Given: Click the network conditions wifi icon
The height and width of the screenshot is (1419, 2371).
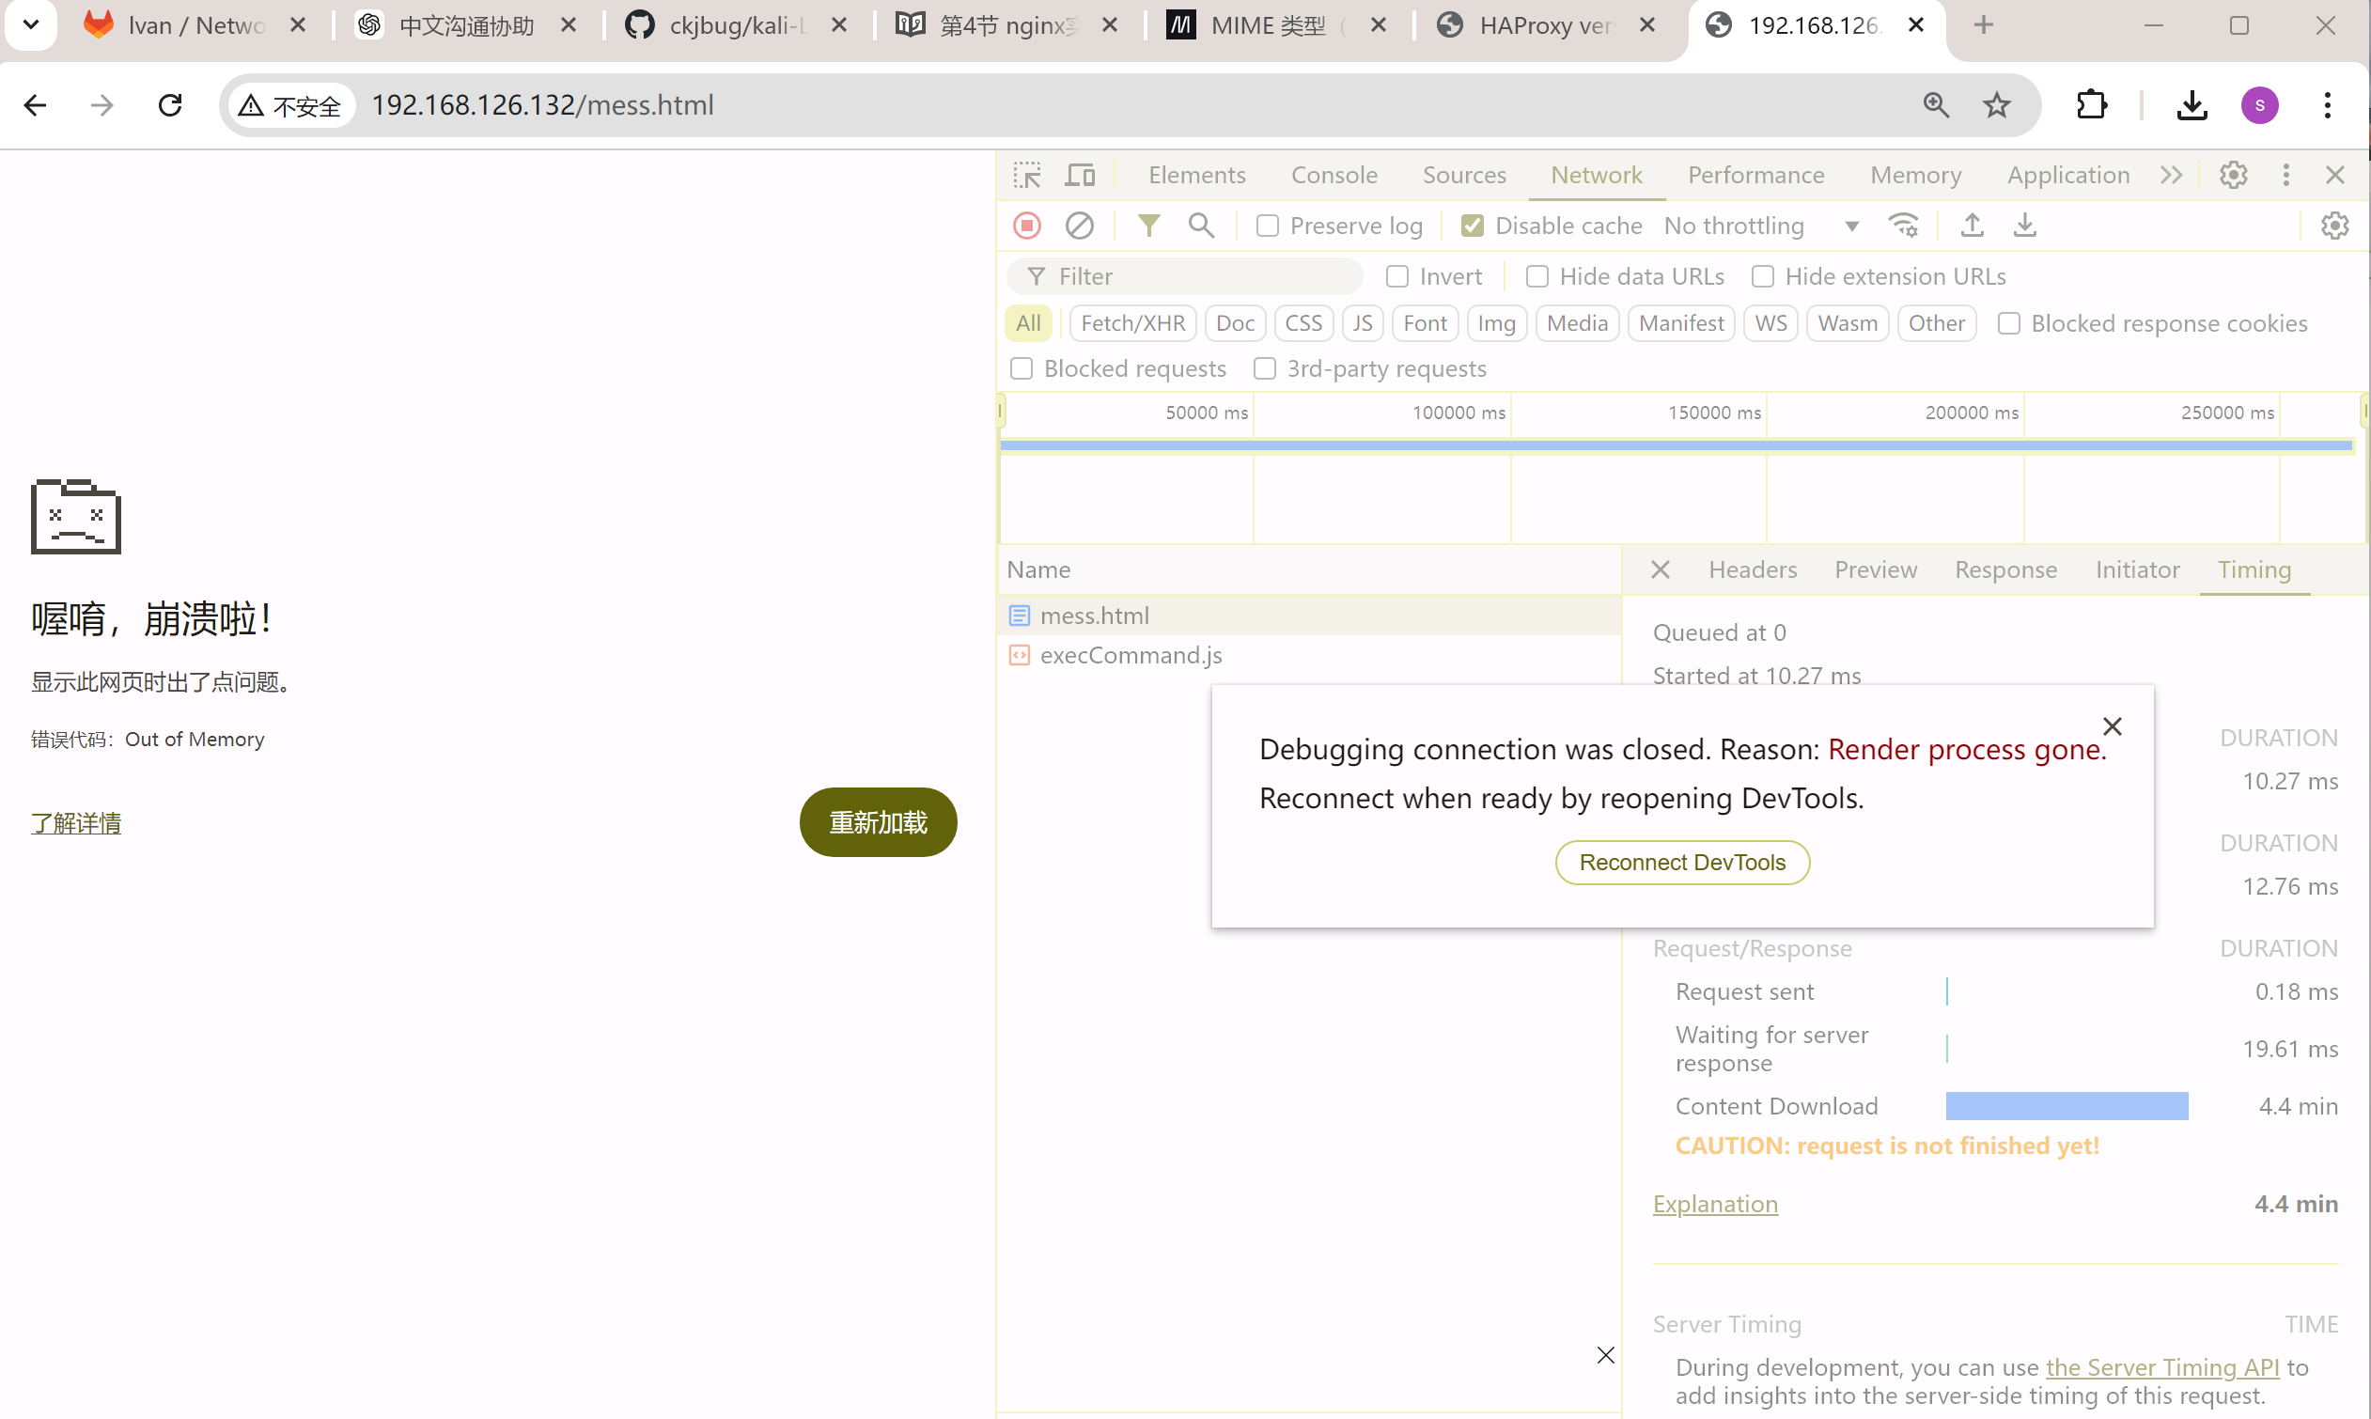Looking at the screenshot, I should (x=1903, y=226).
